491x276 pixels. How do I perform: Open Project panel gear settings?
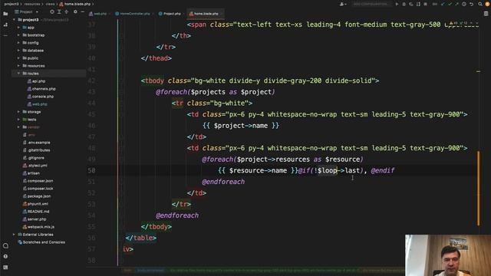pyautogui.click(x=75, y=12)
